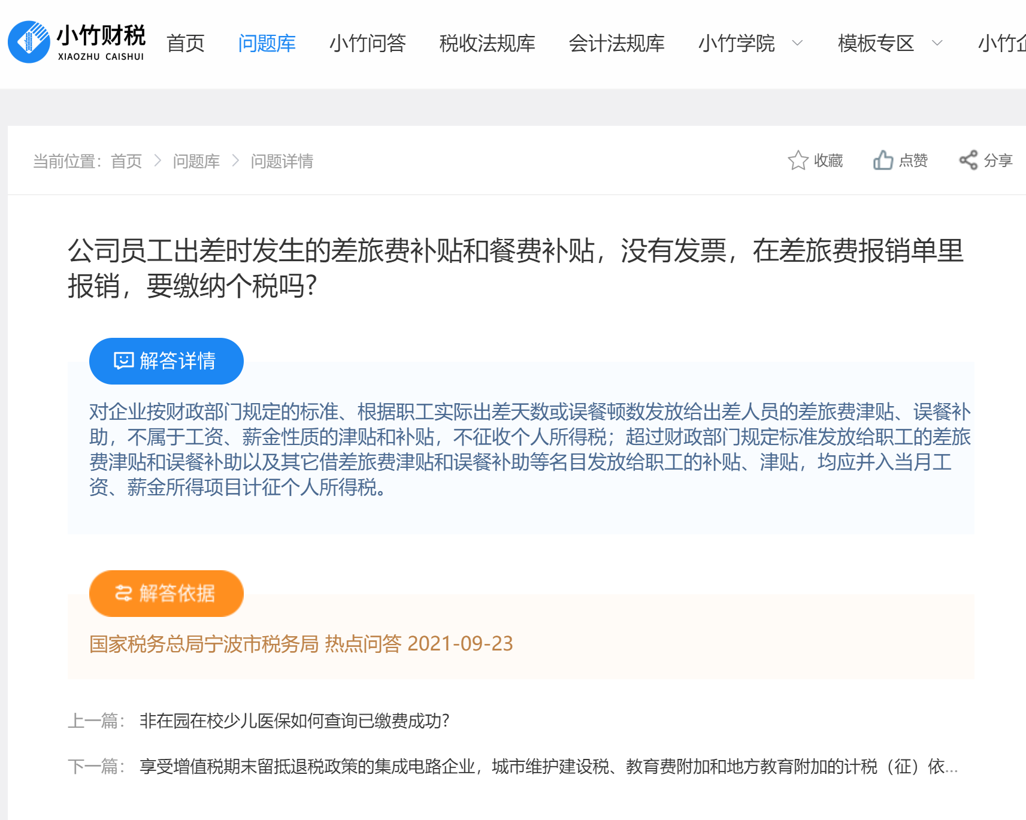Click the thumbs-up 点赞 icon
1026x820 pixels.
point(883,161)
